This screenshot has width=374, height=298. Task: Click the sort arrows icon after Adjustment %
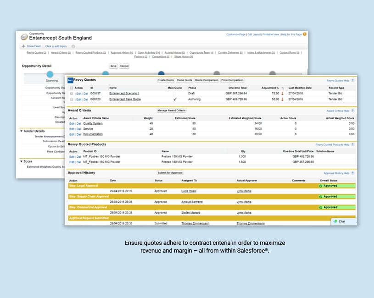coord(283,88)
